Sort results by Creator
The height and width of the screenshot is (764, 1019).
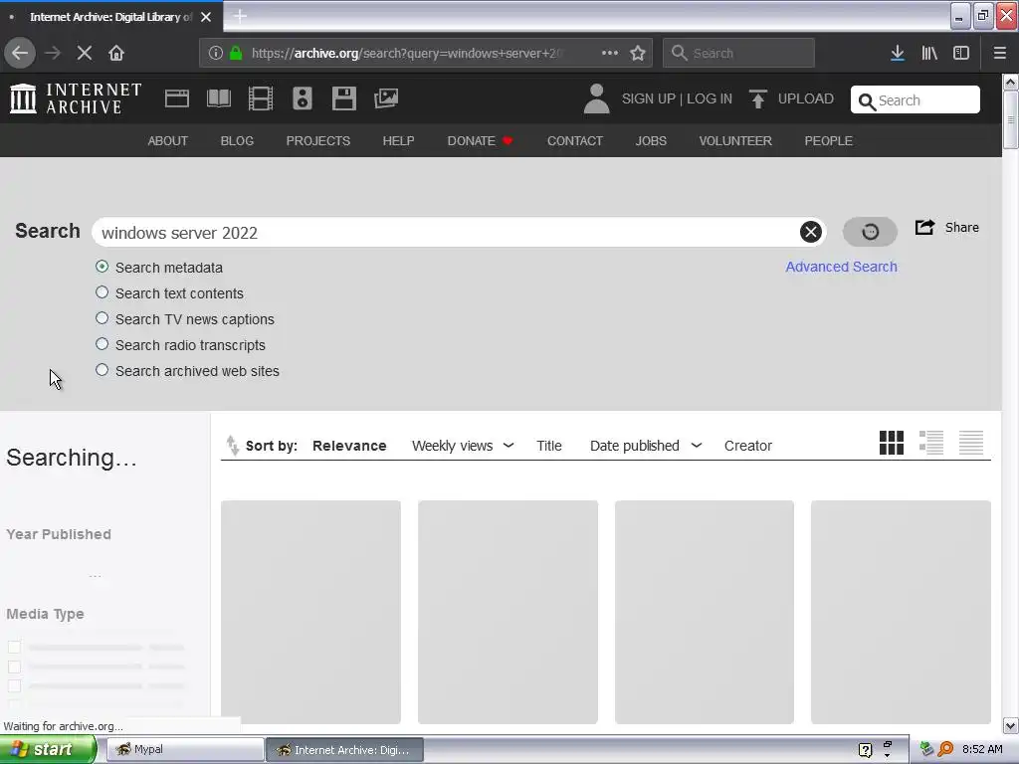(x=748, y=446)
